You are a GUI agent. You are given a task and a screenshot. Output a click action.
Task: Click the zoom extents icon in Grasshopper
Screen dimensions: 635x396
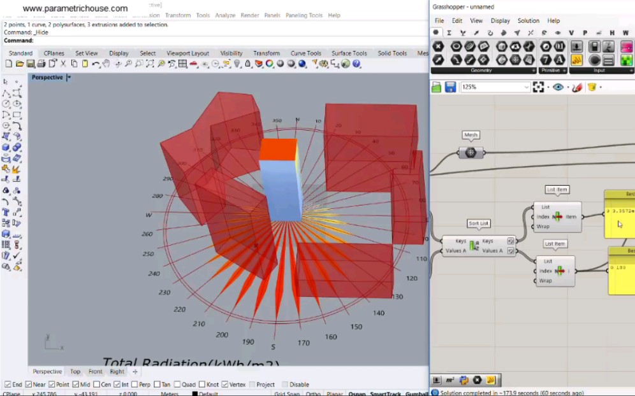pos(539,87)
